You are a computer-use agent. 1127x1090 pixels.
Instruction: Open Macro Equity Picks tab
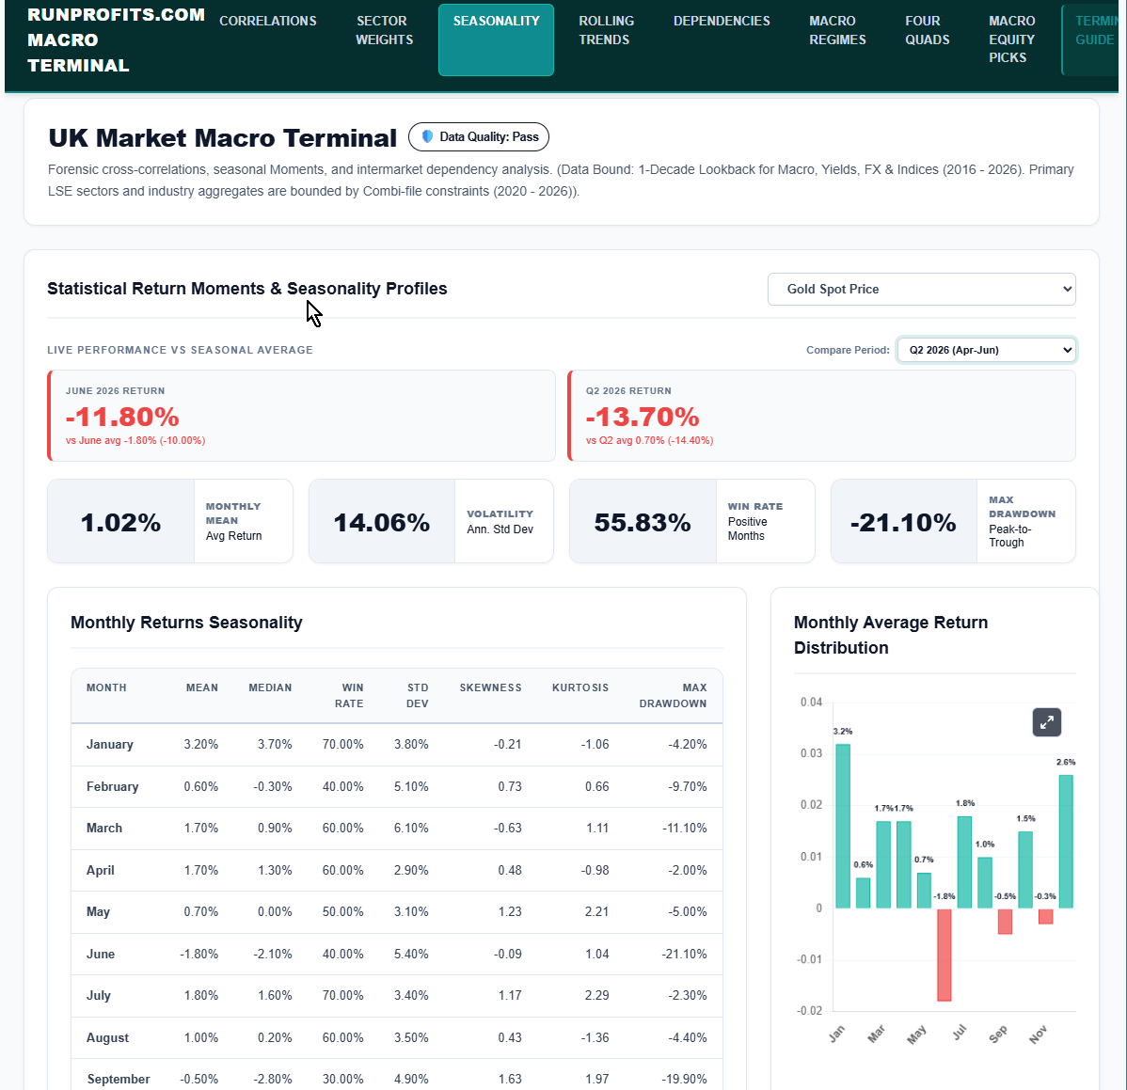(x=1011, y=39)
